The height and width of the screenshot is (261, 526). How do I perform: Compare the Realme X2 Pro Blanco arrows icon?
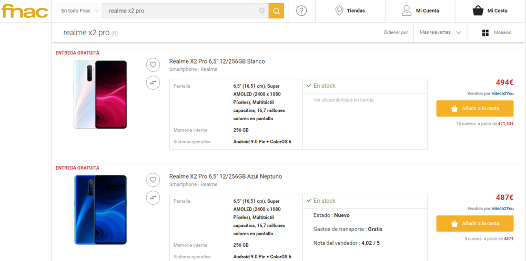point(153,82)
